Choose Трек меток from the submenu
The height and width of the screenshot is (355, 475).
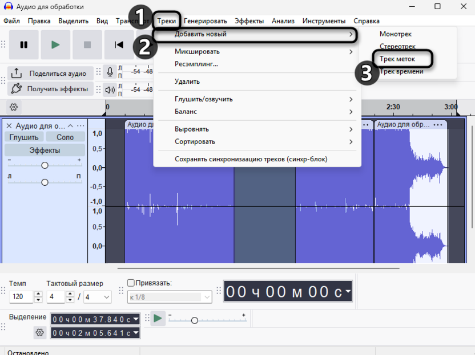tap(397, 59)
